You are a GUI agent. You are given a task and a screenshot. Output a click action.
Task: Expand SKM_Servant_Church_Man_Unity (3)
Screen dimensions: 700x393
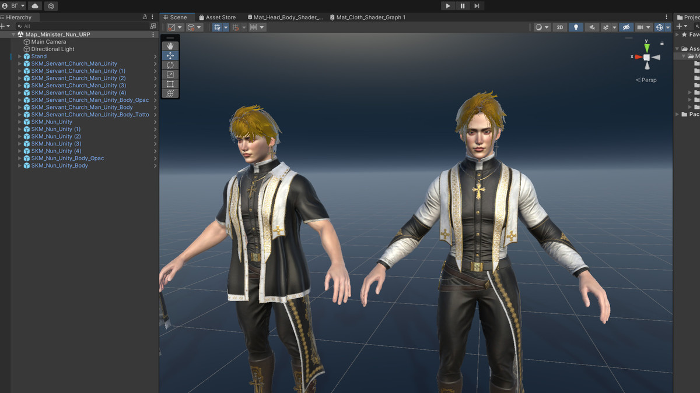(20, 86)
